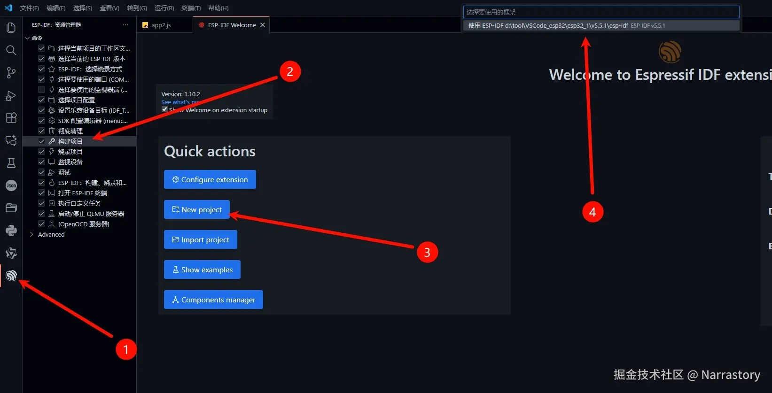Click the star icon for 选择烧录方式
The width and height of the screenshot is (772, 393).
pos(52,69)
